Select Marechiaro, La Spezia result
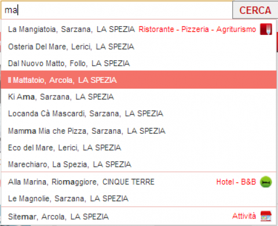 (138, 165)
